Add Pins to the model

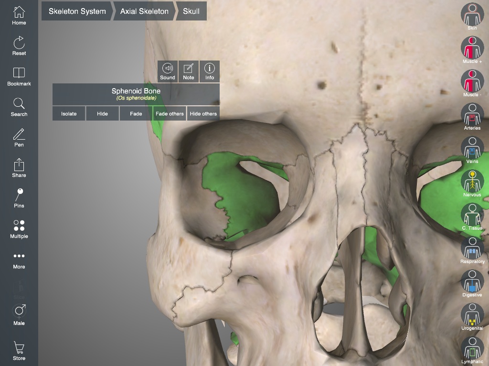click(x=19, y=198)
